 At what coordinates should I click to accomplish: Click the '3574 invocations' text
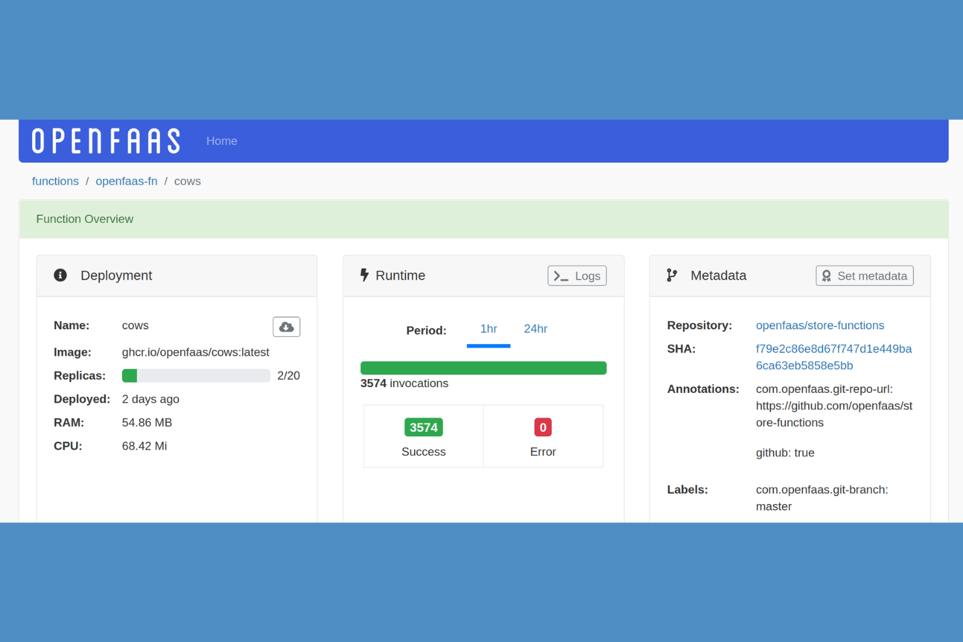404,384
